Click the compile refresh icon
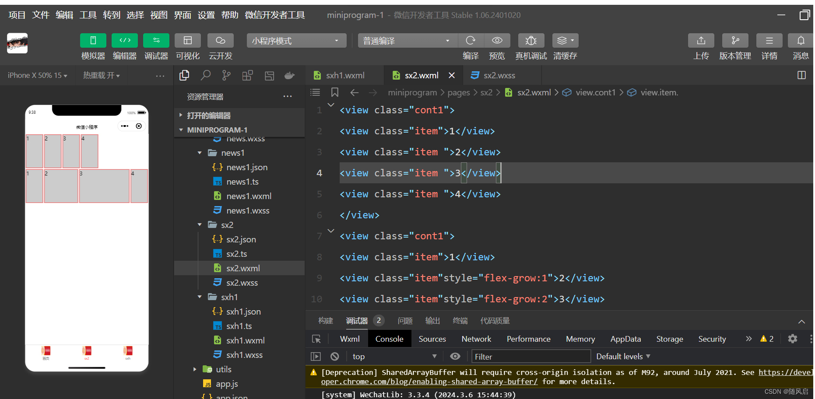 coord(471,41)
